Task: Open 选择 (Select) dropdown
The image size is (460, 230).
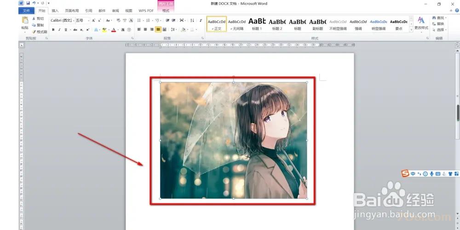Action: 439,30
